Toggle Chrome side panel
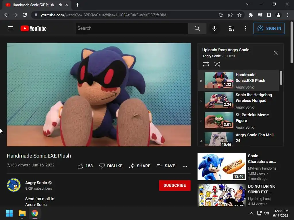Screen dimensions: 294x220 tap(269, 15)
